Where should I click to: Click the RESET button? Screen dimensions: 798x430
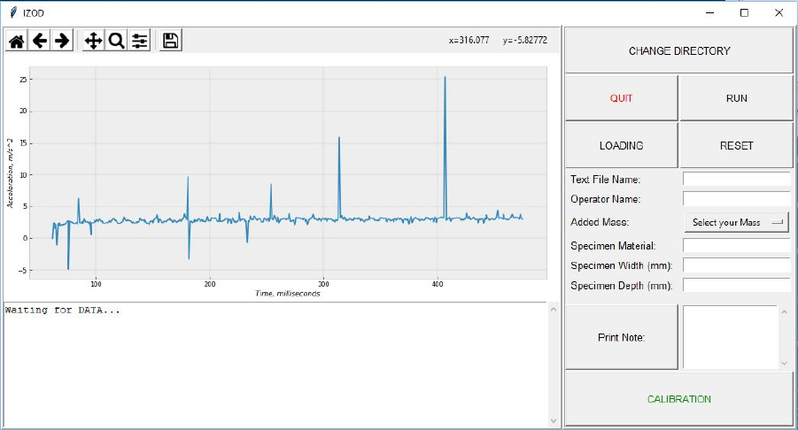(736, 145)
